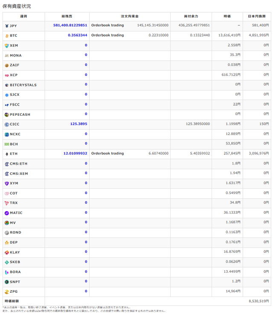Select the 0.22310000 BTC reserved amount
Viewport: 273px width, 314px height.
(159, 35)
